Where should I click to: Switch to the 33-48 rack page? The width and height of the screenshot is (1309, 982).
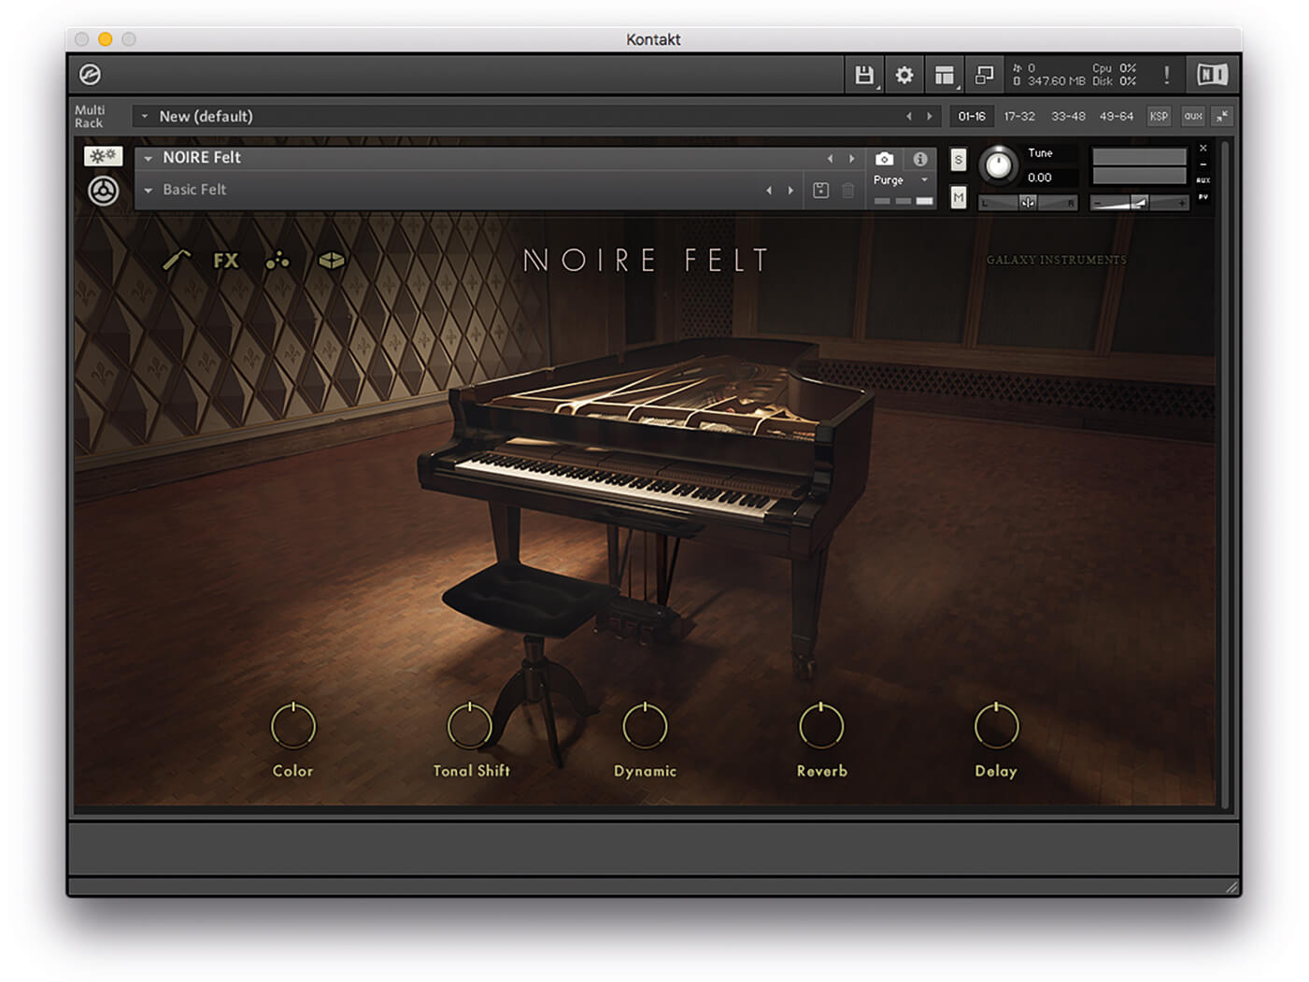(1068, 116)
